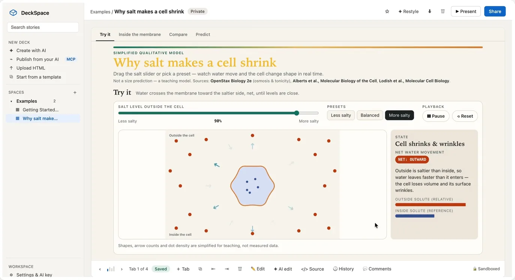Add a new space with plus icon
This screenshot has width=515, height=280.
(x=75, y=92)
